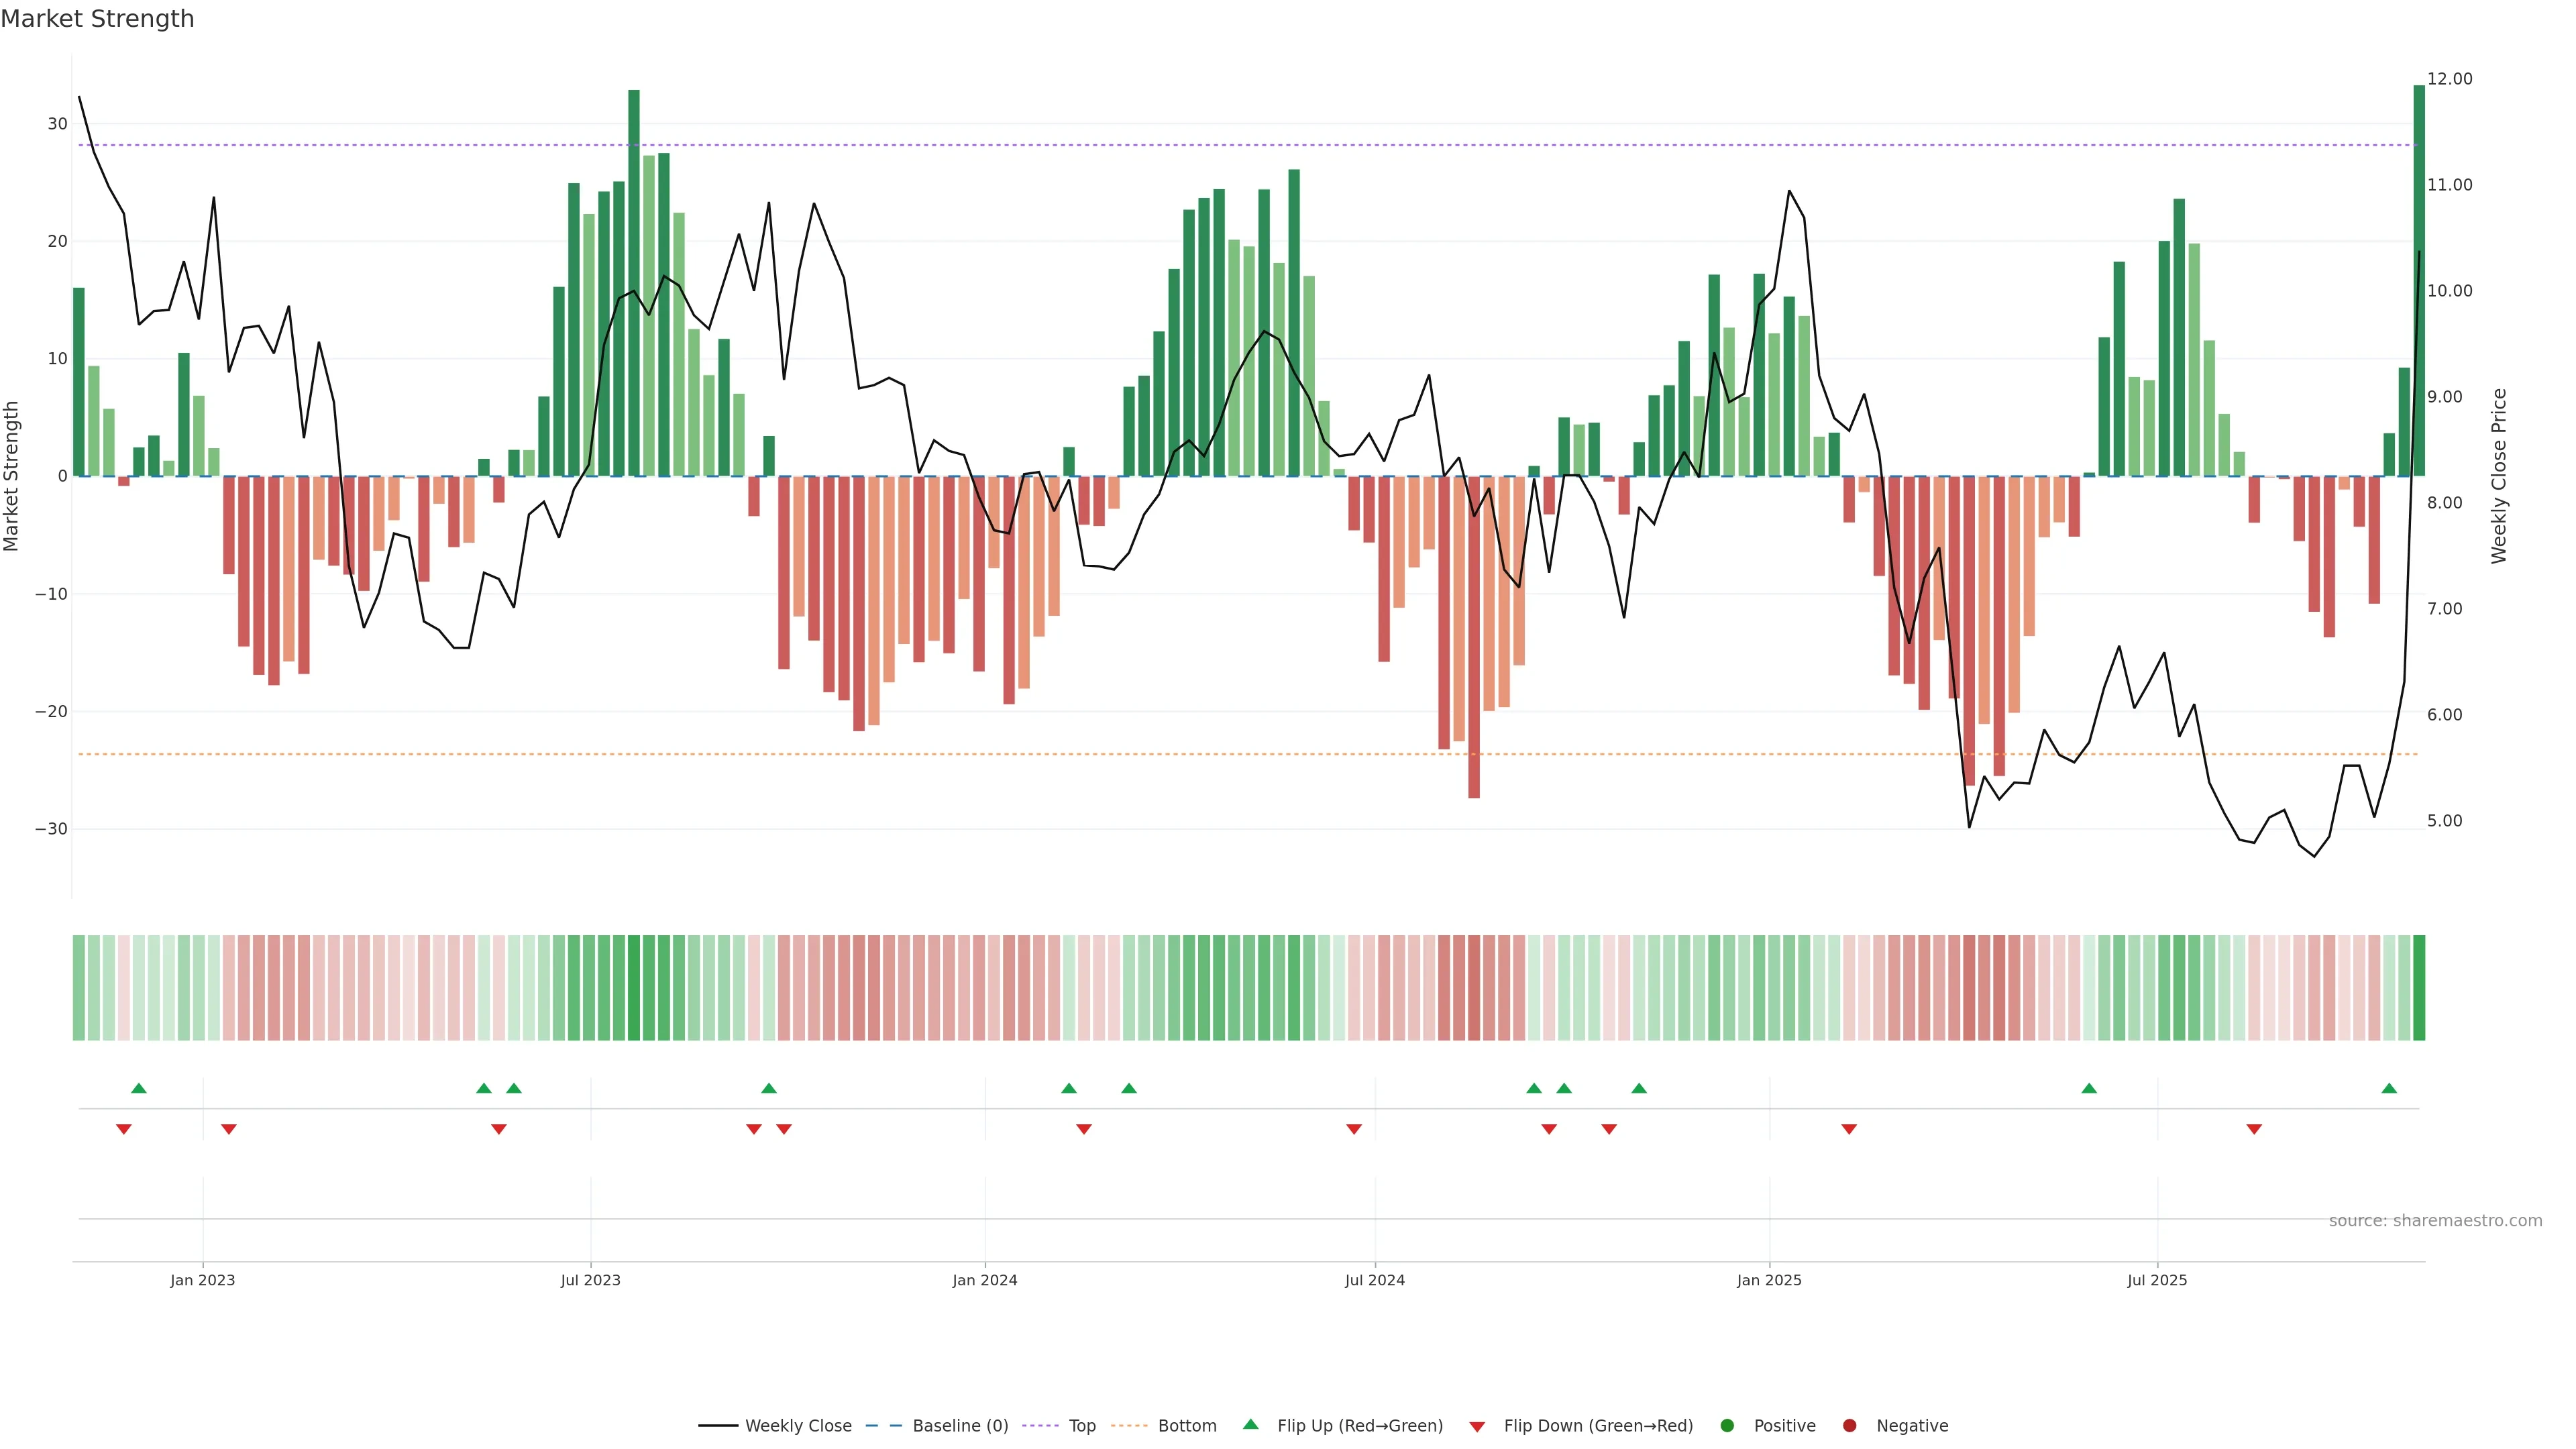Viewport: 2576px width, 1449px height.
Task: Click the Market Strength chart title
Action: 97,19
